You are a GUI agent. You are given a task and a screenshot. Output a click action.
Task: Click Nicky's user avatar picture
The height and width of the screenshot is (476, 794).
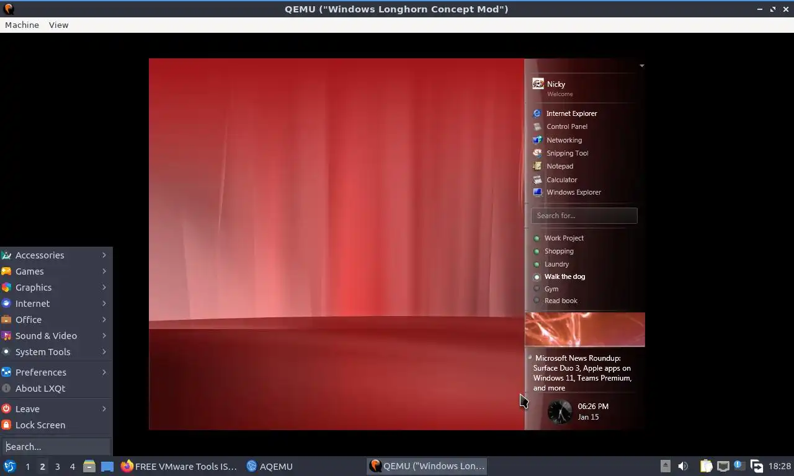538,84
